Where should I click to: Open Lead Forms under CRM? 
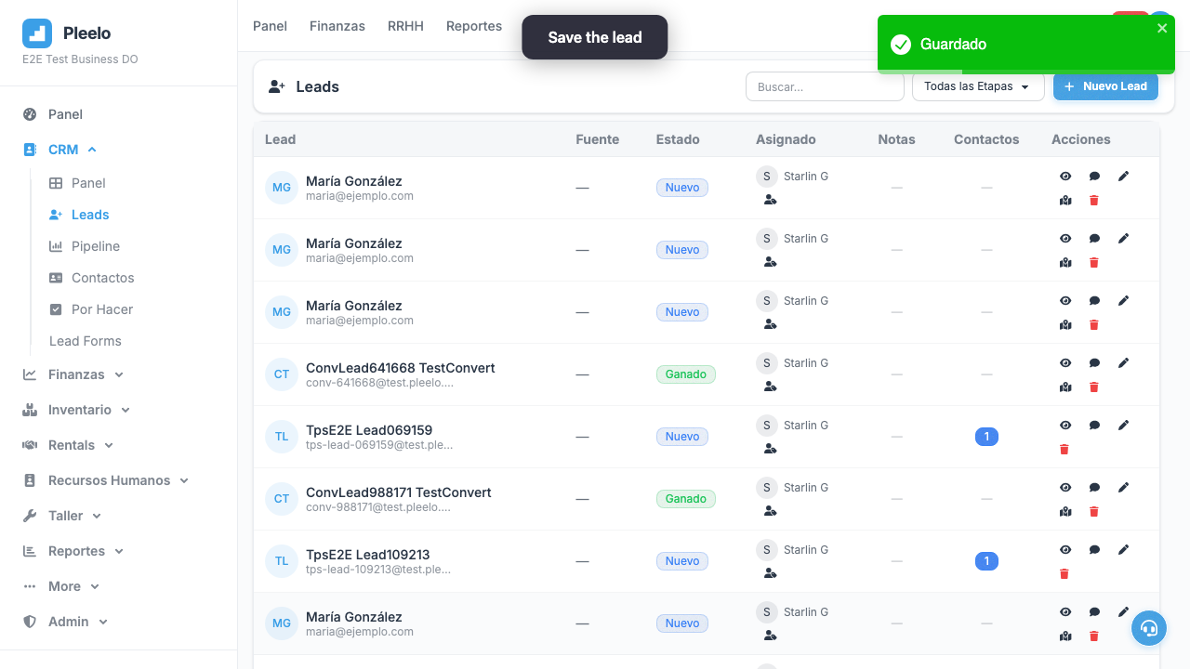point(86,341)
